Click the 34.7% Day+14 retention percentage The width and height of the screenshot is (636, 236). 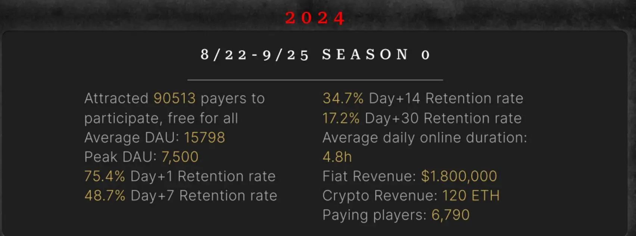[343, 98]
